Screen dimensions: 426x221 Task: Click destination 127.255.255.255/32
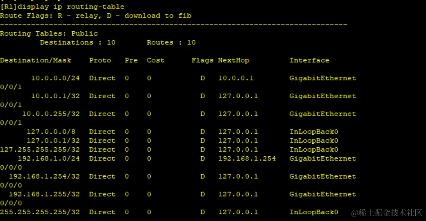point(40,150)
